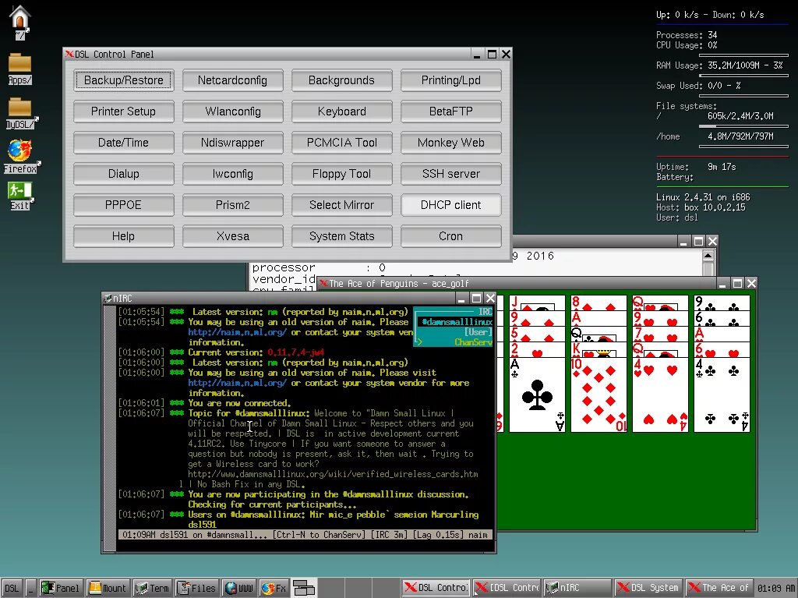Launch Panel from the taskbar launcher

[x=61, y=588]
